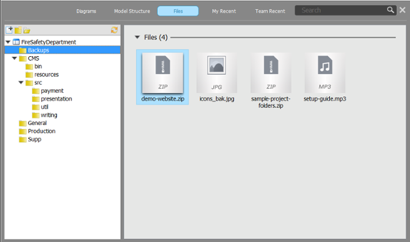Select the src tree label
The height and width of the screenshot is (242, 410).
click(x=38, y=83)
